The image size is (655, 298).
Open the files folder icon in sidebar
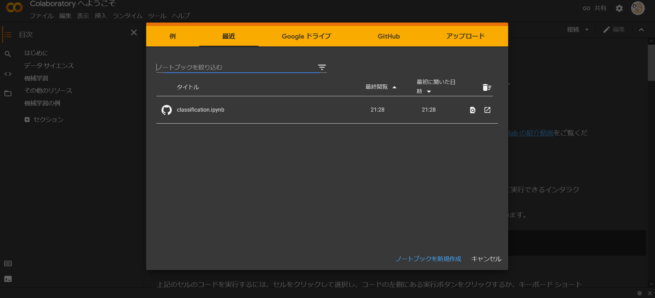click(8, 93)
